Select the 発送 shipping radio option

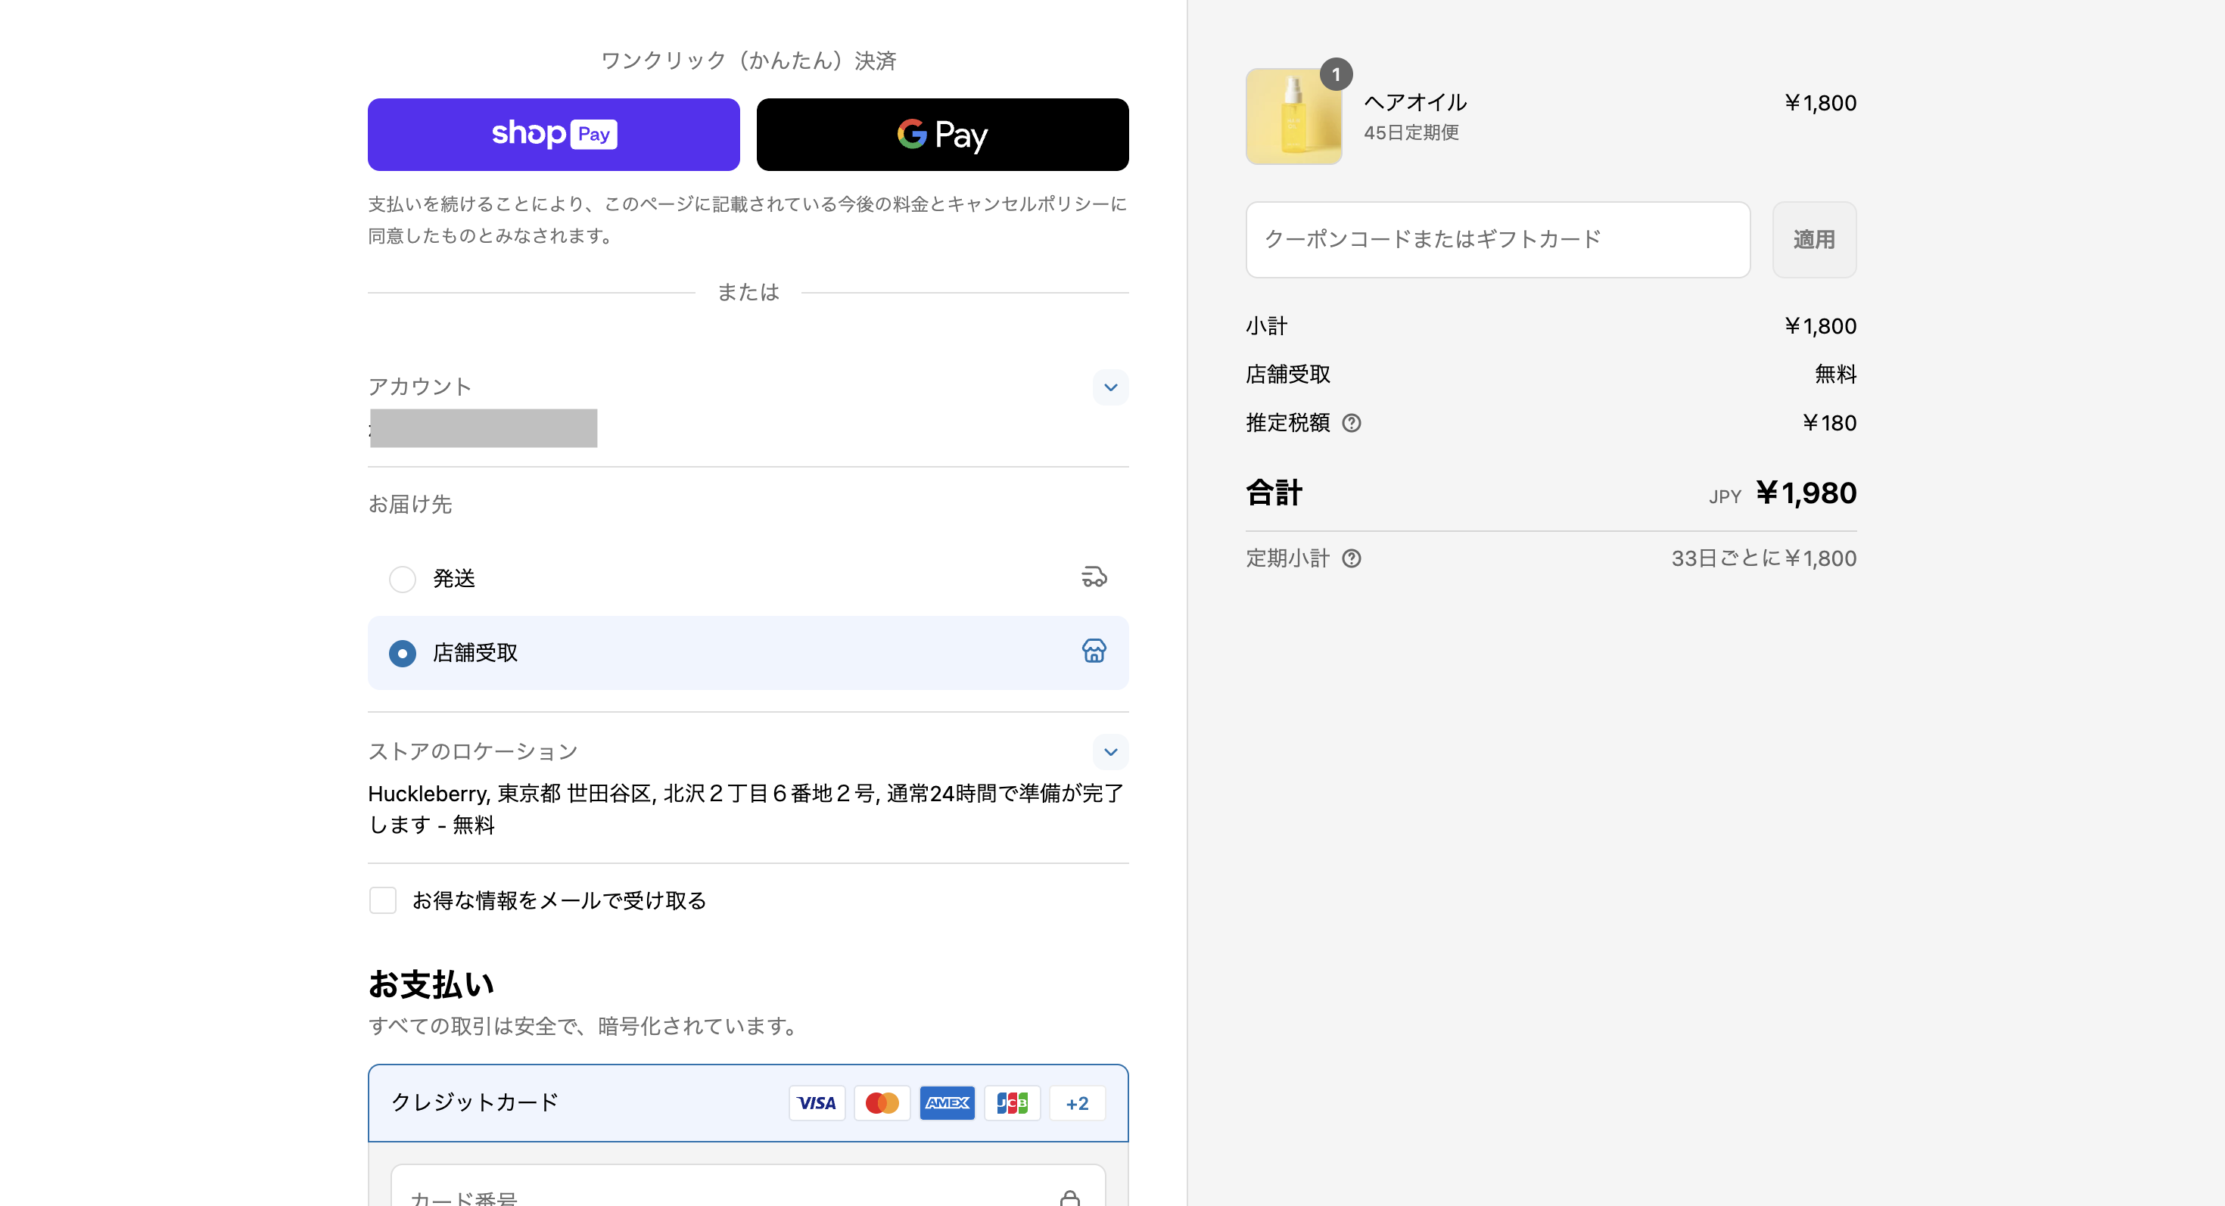[403, 578]
